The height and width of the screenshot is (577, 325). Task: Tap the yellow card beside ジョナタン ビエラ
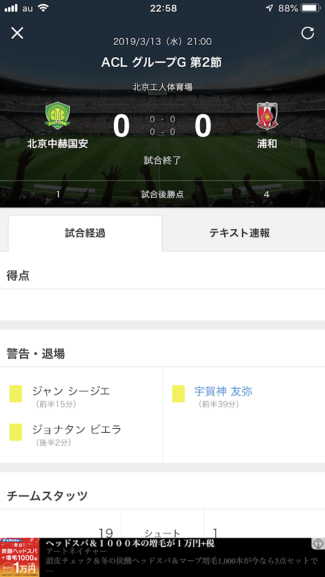(16, 432)
